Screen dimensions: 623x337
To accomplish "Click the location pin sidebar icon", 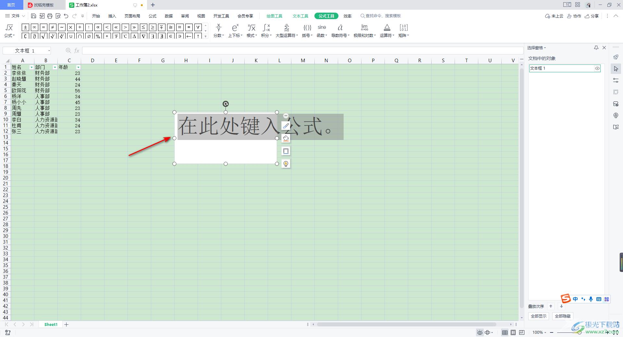I will point(616,115).
